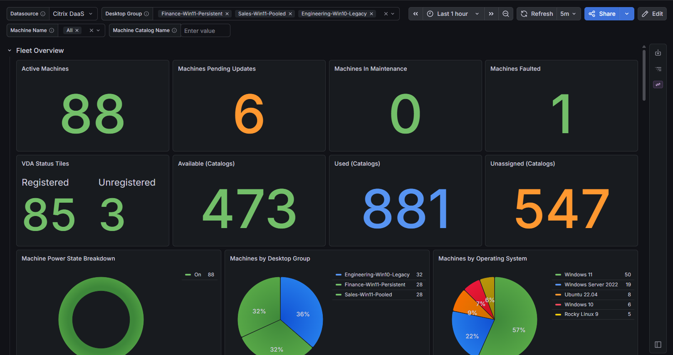Click the Machines Faulted panel title
Image resolution: width=673 pixels, height=355 pixels.
pos(515,69)
